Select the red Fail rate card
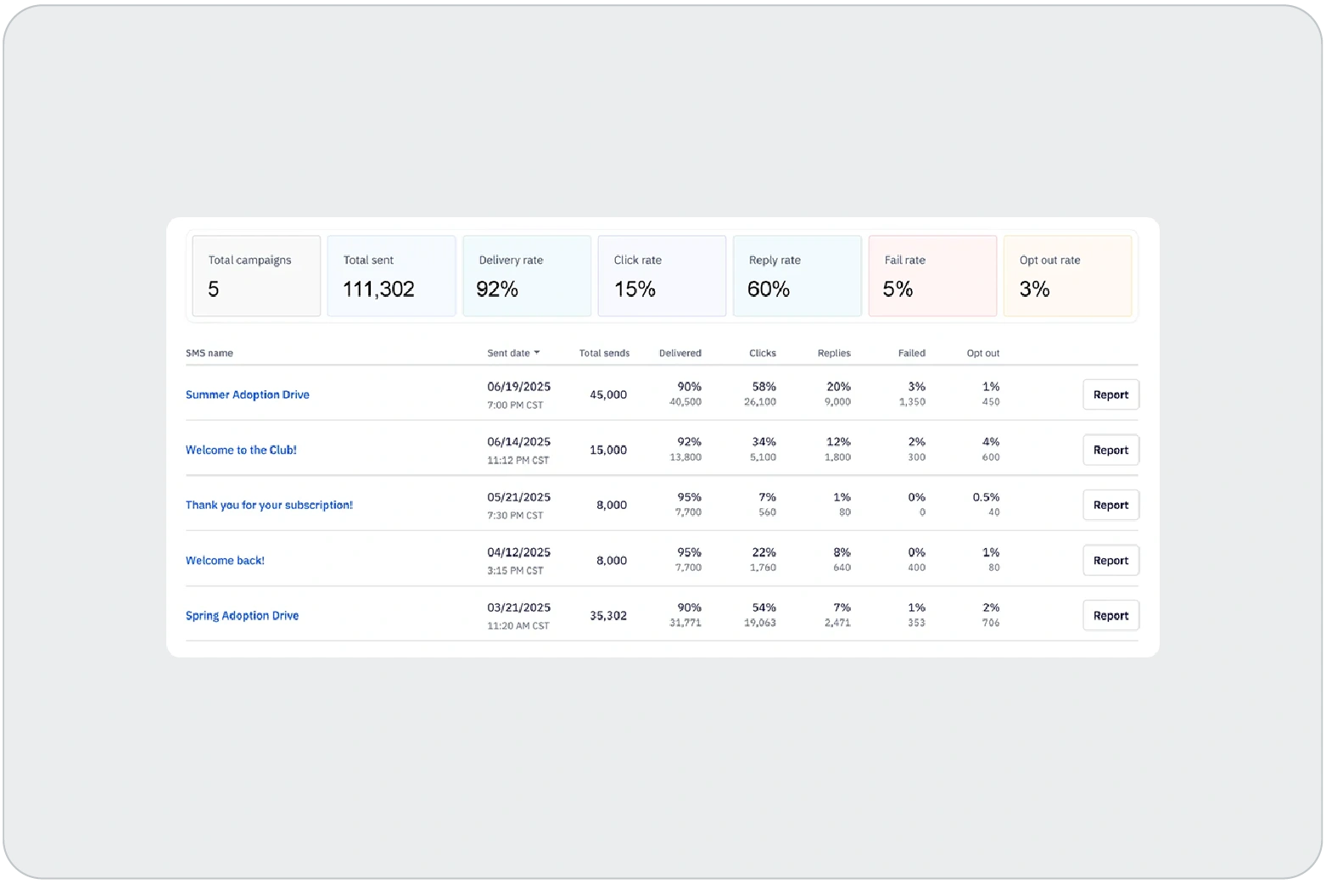 (x=932, y=276)
